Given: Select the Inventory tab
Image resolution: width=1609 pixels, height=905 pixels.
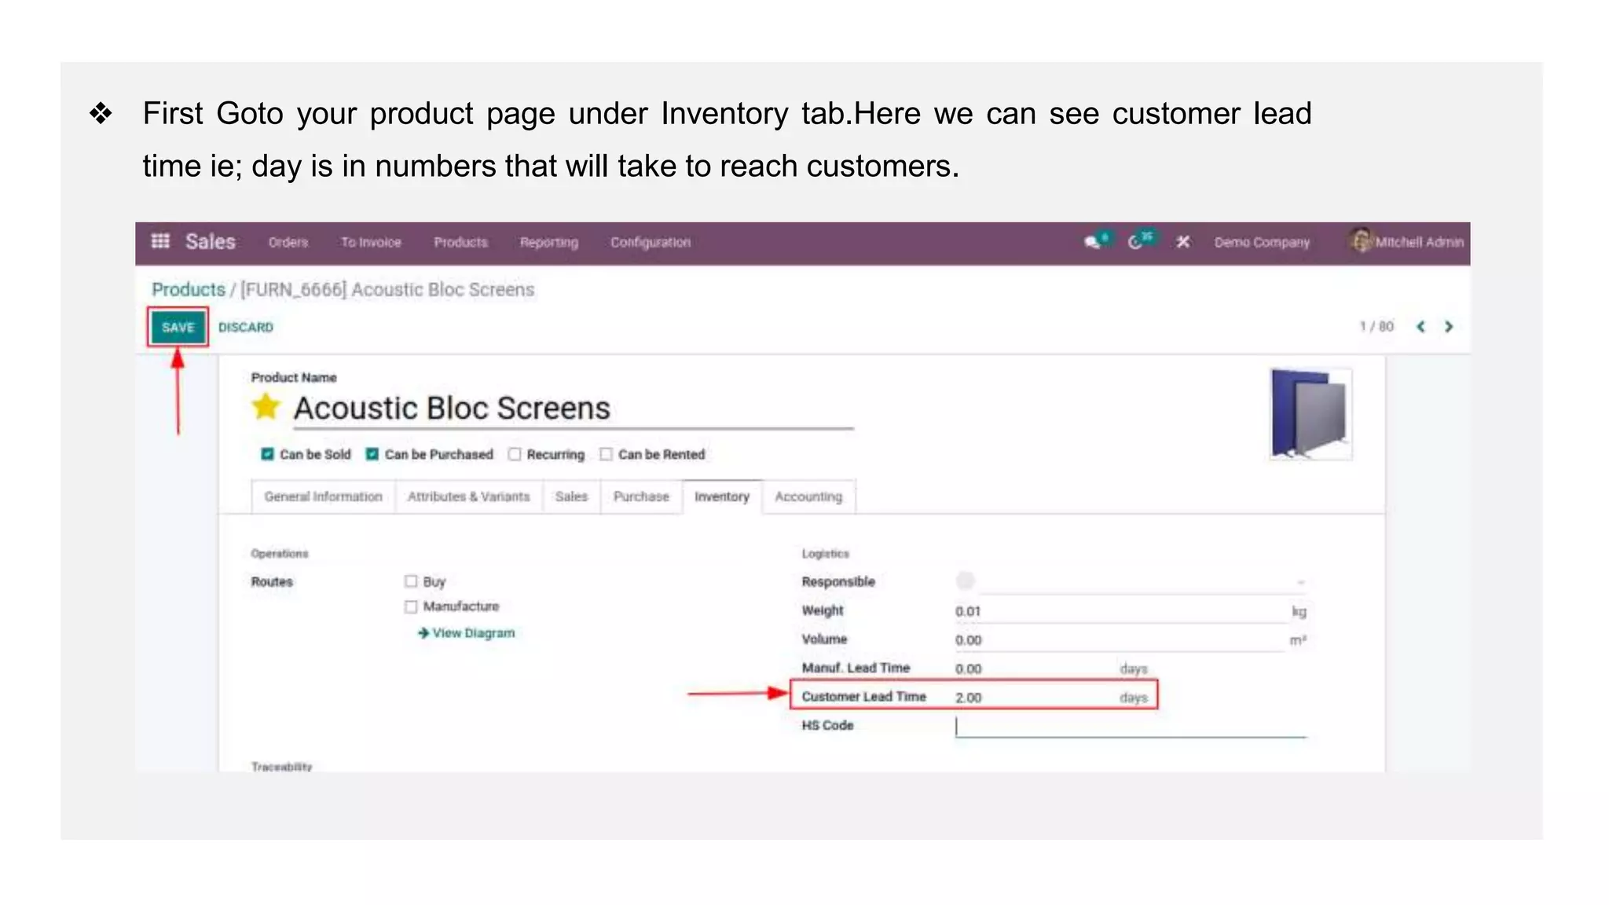Looking at the screenshot, I should tap(722, 496).
